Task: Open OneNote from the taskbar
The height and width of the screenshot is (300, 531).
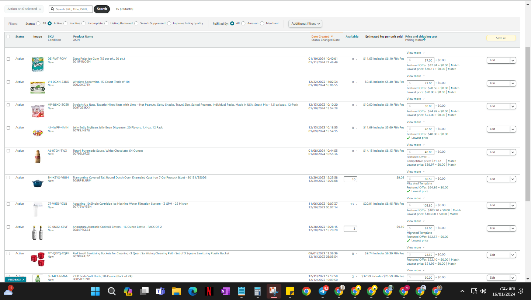Action: (225, 292)
